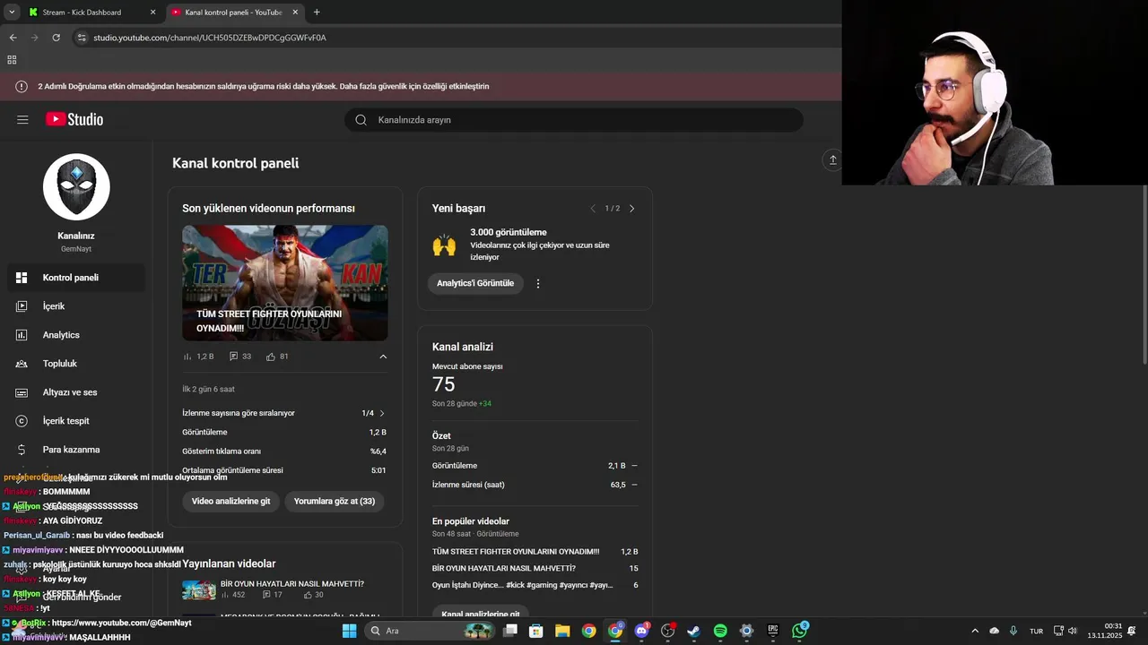Image resolution: width=1148 pixels, height=645 pixels.
Task: Click the Video analizlerine git button
Action: (230, 501)
